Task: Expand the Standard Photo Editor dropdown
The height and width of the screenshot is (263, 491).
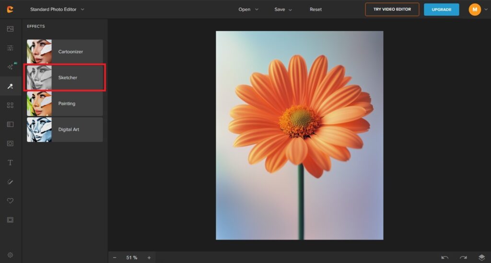Action: [57, 10]
